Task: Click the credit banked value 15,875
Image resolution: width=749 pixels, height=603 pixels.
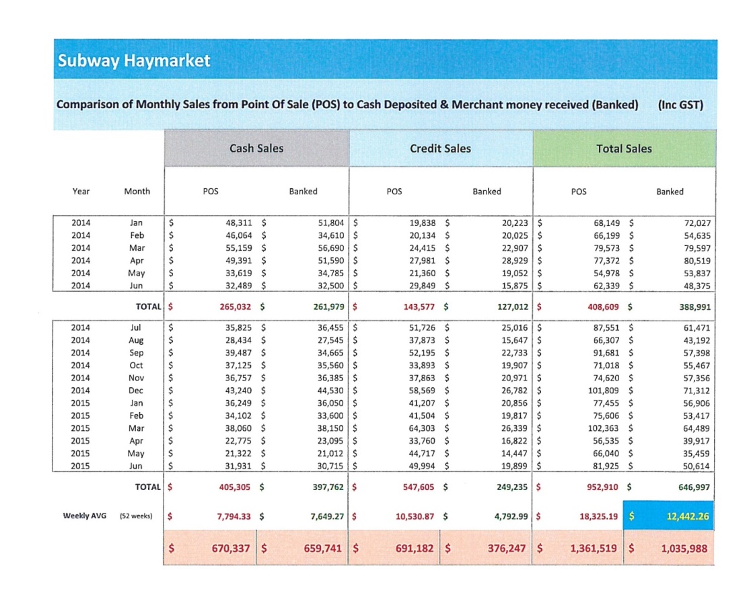Action: click(514, 286)
